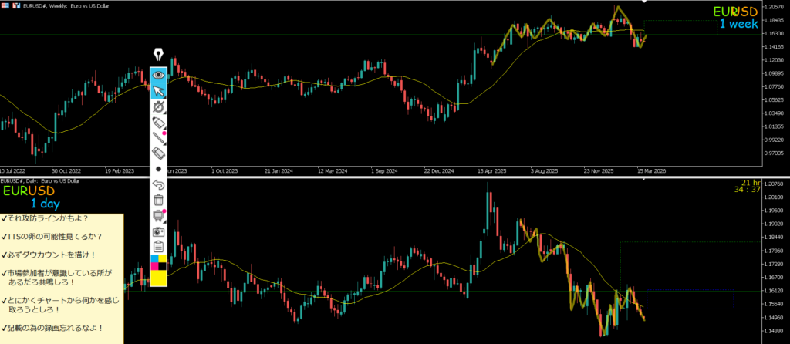Choose the large yellow color swatch
This screenshot has width=790, height=344.
(x=158, y=278)
